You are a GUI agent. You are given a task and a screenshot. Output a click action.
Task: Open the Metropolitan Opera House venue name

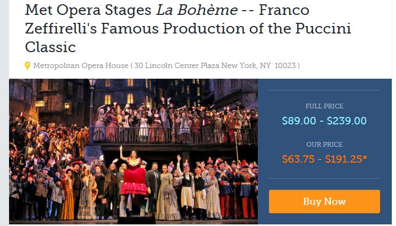[80, 66]
